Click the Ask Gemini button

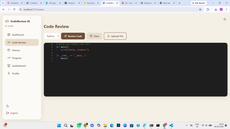[x=199, y=3]
